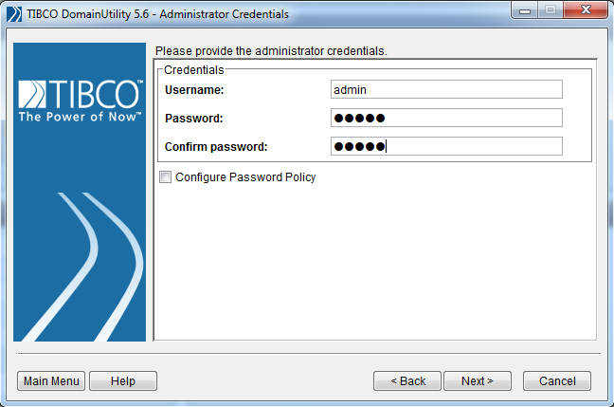Click into the Username field
This screenshot has width=614, height=407.
(446, 89)
